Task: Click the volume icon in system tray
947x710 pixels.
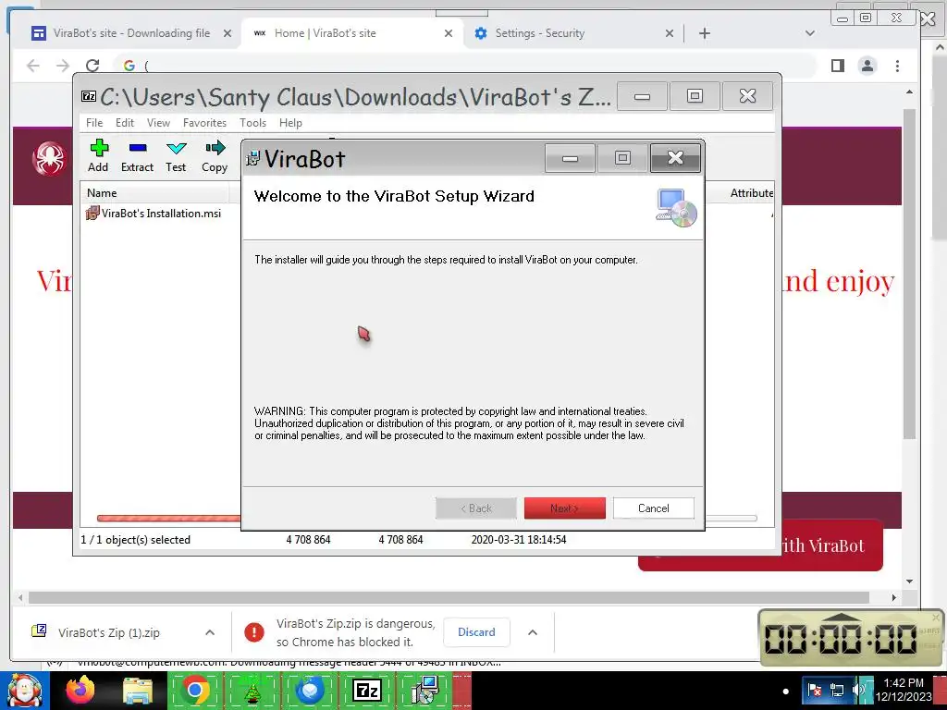Action: [x=858, y=690]
